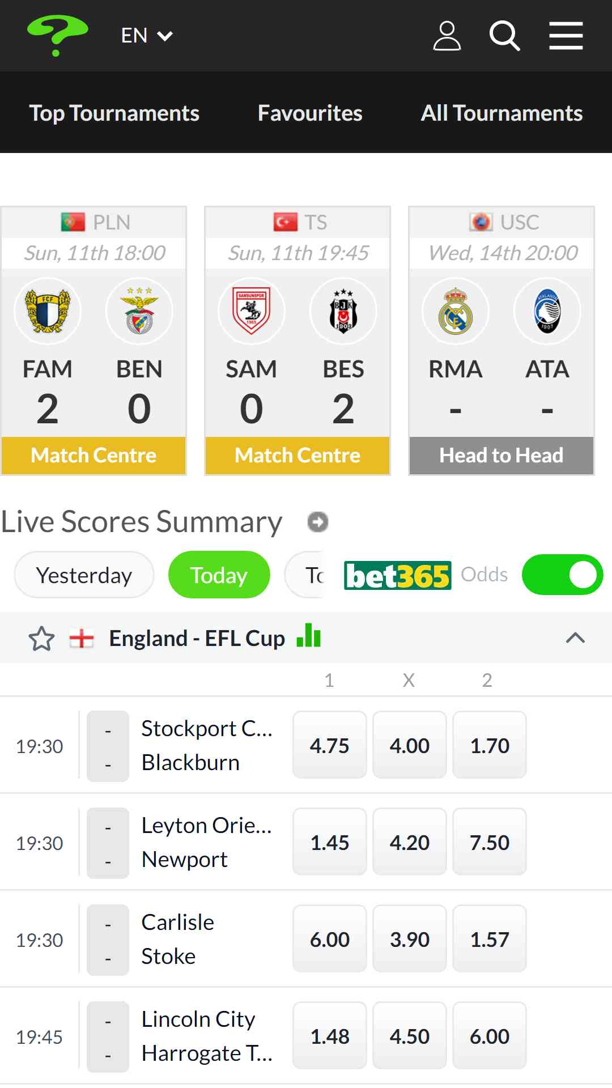
Task: Open the EN language dropdown
Action: point(147,36)
